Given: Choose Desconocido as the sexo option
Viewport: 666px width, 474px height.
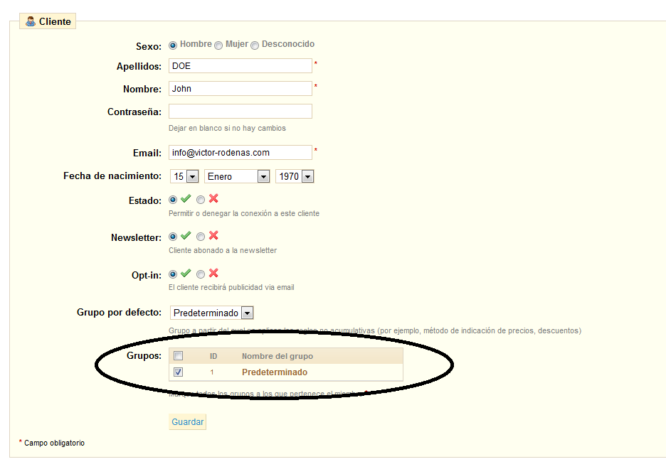Looking at the screenshot, I should [x=255, y=45].
